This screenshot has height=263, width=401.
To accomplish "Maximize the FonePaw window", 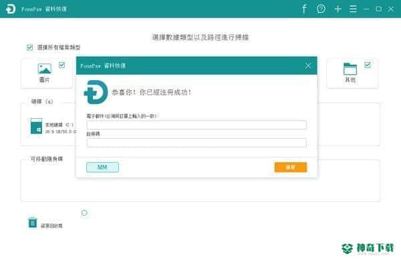I will tap(379, 9).
